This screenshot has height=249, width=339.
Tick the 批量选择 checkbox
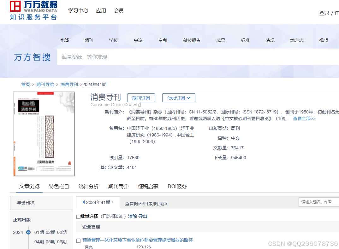(x=78, y=217)
